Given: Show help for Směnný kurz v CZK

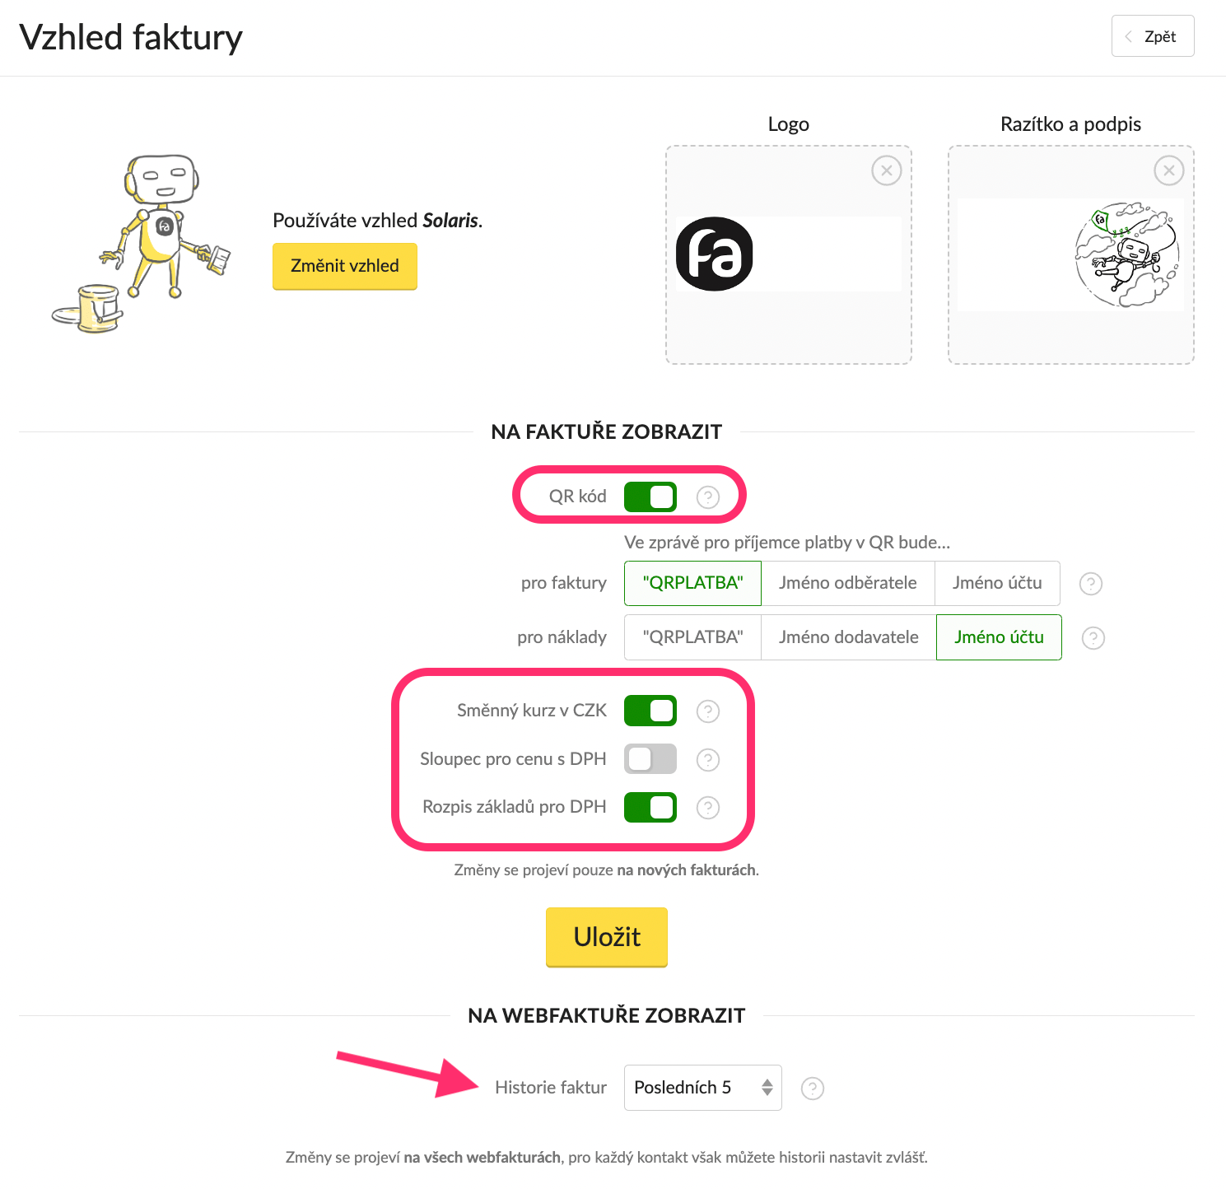Looking at the screenshot, I should pyautogui.click(x=707, y=711).
